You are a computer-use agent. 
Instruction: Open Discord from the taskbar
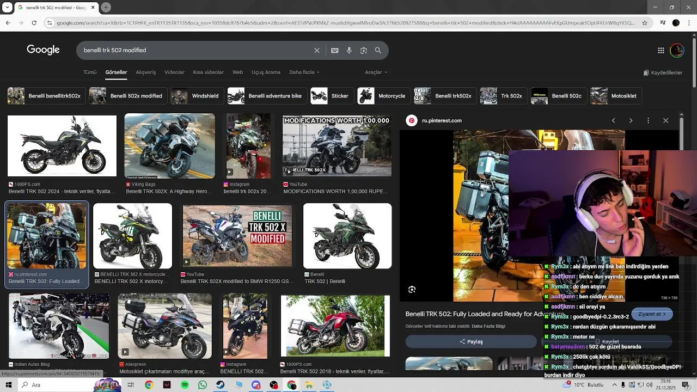256,385
